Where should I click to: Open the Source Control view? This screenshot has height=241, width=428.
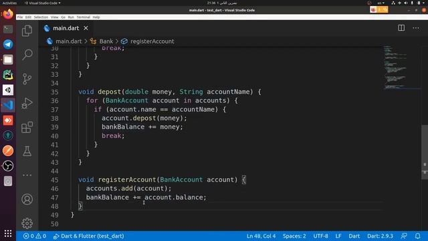[x=27, y=79]
